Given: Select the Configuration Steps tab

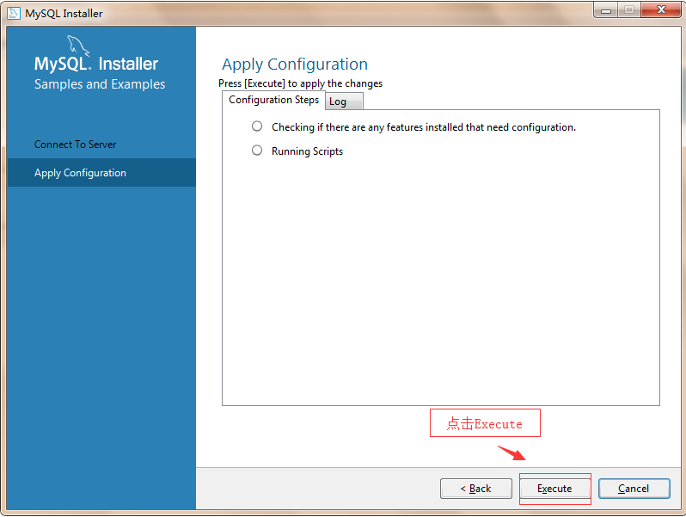Looking at the screenshot, I should pyautogui.click(x=274, y=100).
